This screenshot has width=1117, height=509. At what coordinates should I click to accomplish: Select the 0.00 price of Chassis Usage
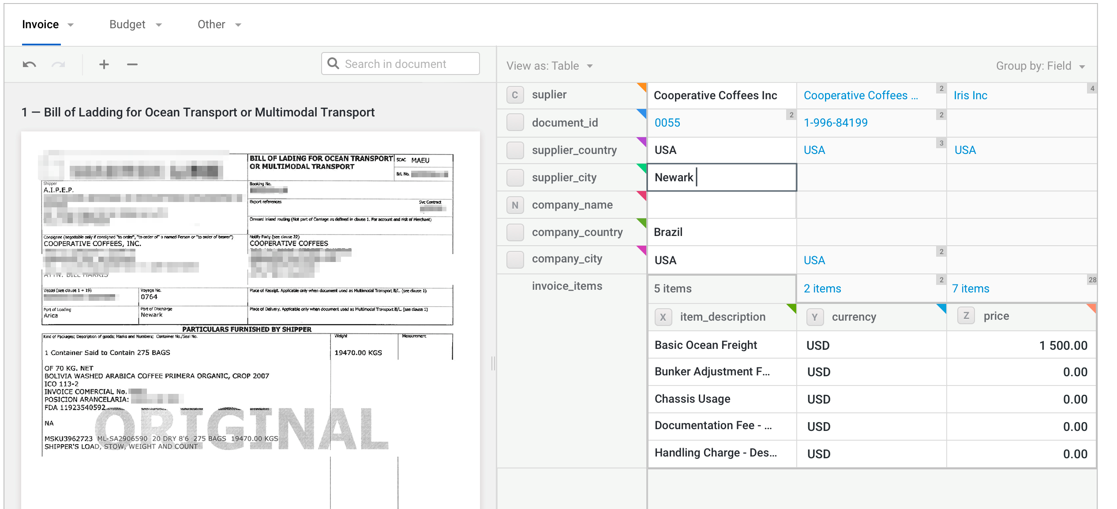tap(1021, 399)
